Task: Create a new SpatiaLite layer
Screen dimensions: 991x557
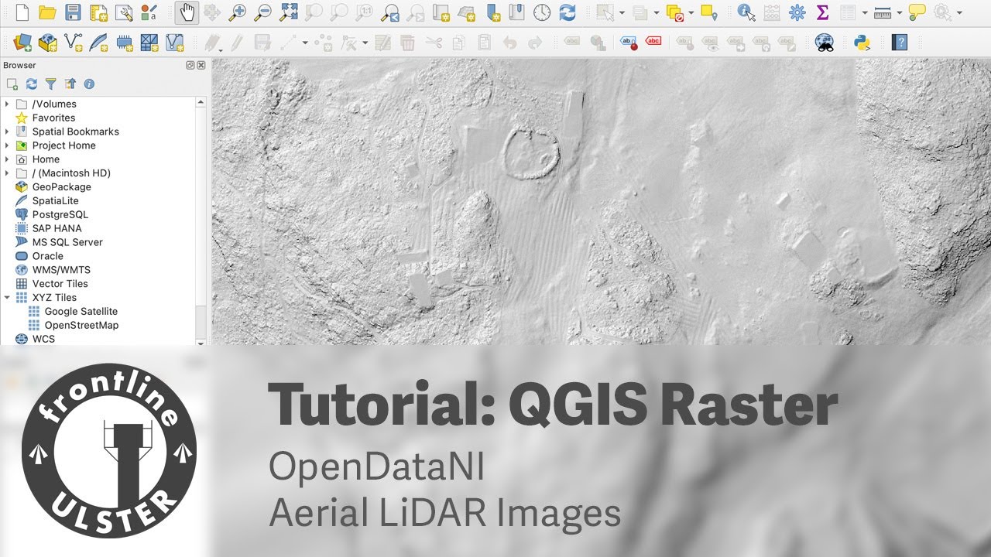Action: [99, 43]
